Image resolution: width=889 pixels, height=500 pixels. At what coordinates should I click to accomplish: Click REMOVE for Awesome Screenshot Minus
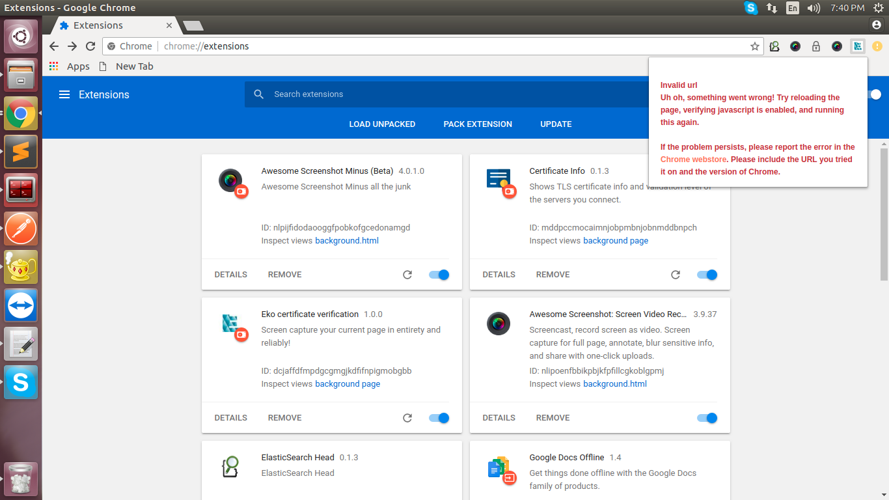[x=285, y=275]
